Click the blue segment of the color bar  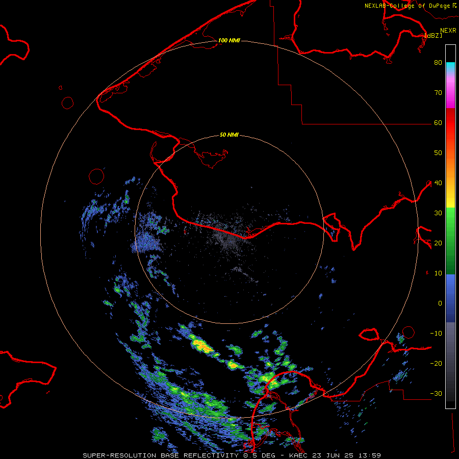coord(450,298)
